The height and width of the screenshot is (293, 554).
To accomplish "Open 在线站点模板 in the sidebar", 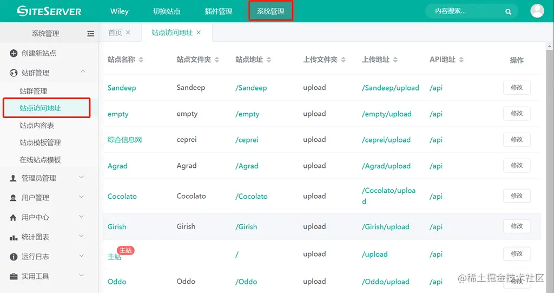I will coord(40,160).
